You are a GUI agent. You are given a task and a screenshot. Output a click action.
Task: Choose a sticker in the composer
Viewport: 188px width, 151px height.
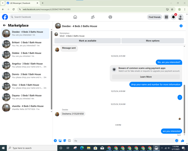(x=65, y=141)
